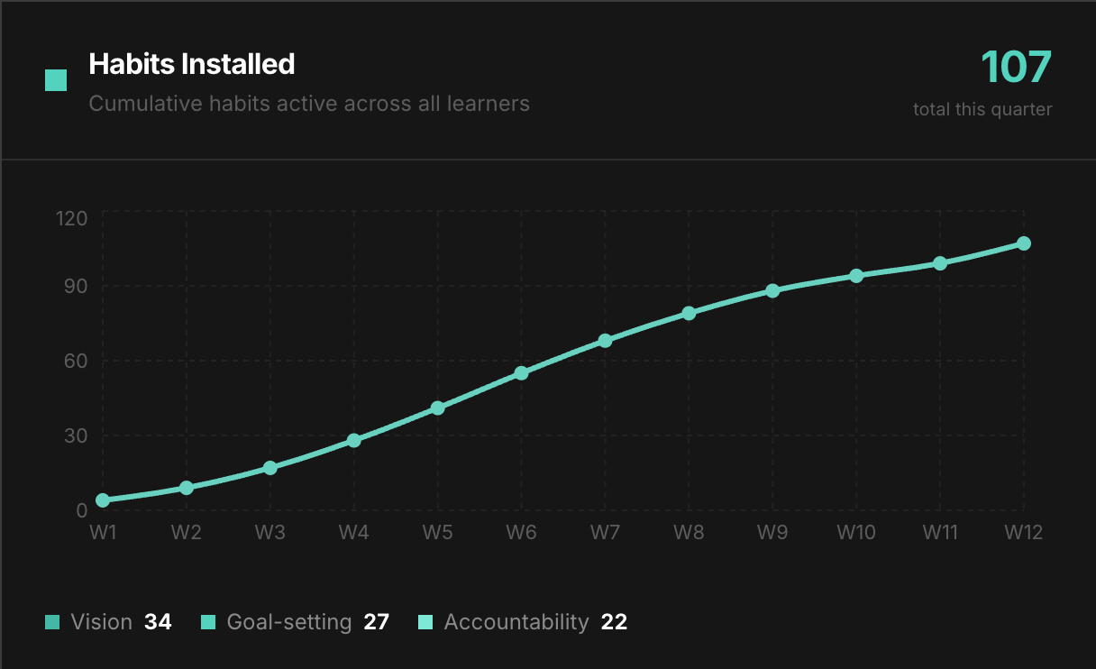The height and width of the screenshot is (669, 1096).
Task: Click the W2 data point on the line
Action: [x=187, y=488]
